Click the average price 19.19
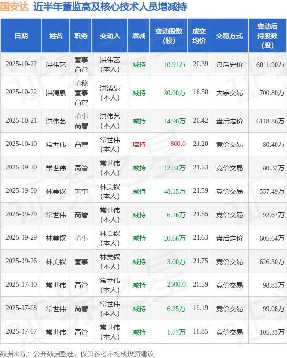The width and height of the screenshot is (287, 358). tap(200, 308)
